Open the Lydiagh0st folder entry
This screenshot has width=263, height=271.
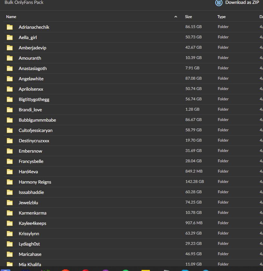(x=29, y=244)
